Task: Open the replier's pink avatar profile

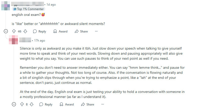Action: click(x=13, y=41)
